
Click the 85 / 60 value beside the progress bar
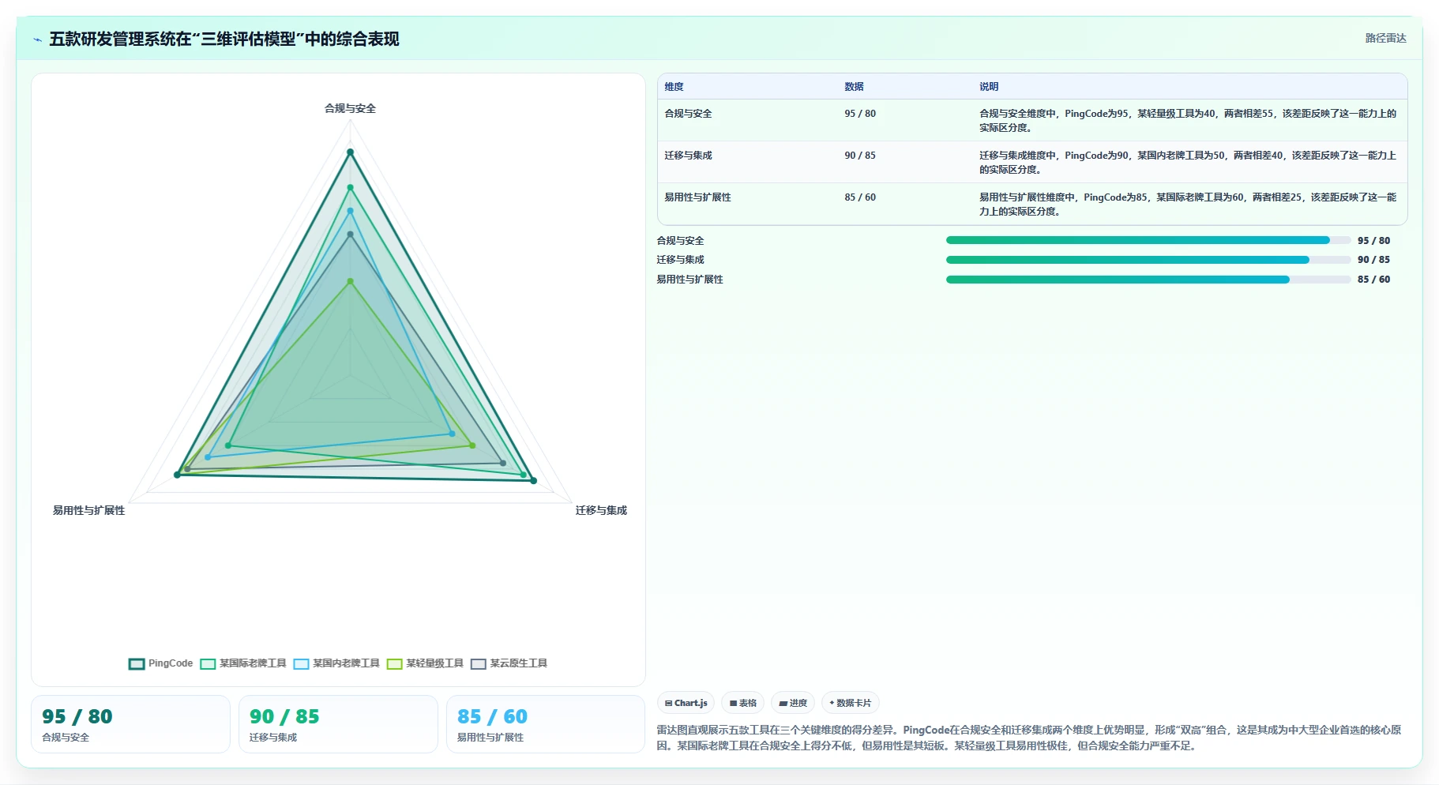1373,280
